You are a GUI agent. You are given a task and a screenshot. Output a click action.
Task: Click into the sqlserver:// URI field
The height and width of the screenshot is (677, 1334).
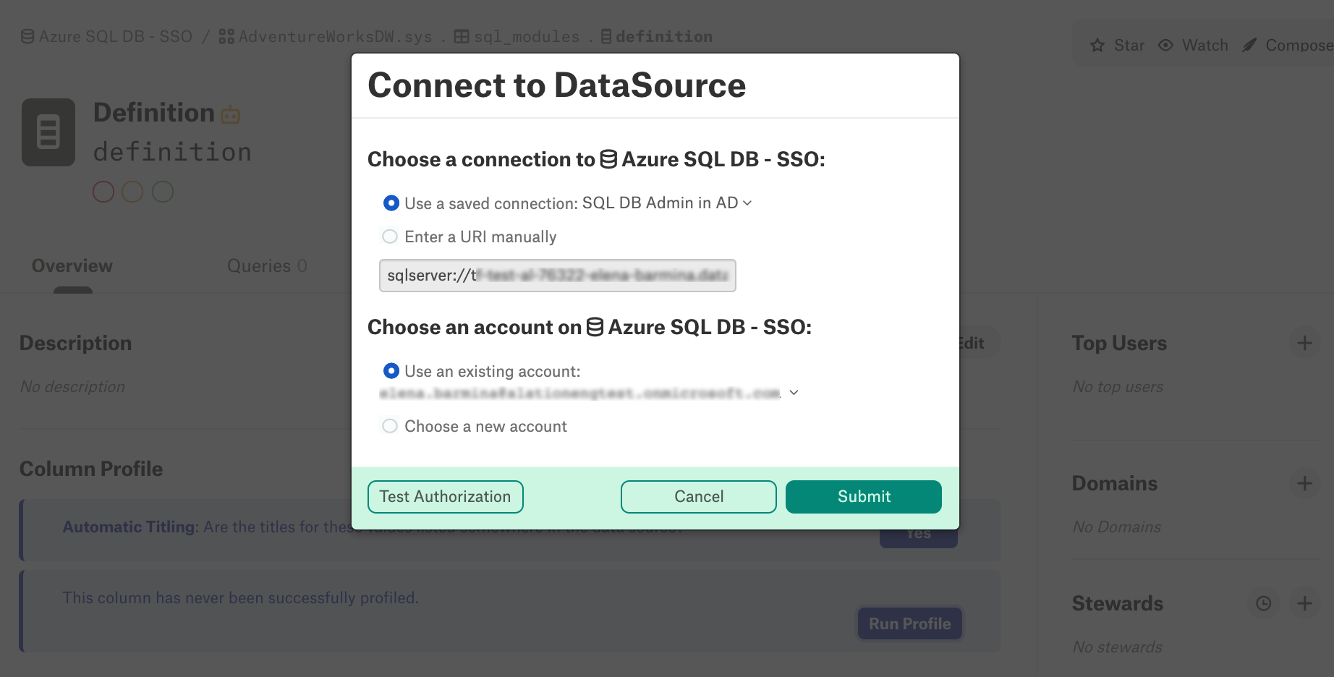(557, 276)
